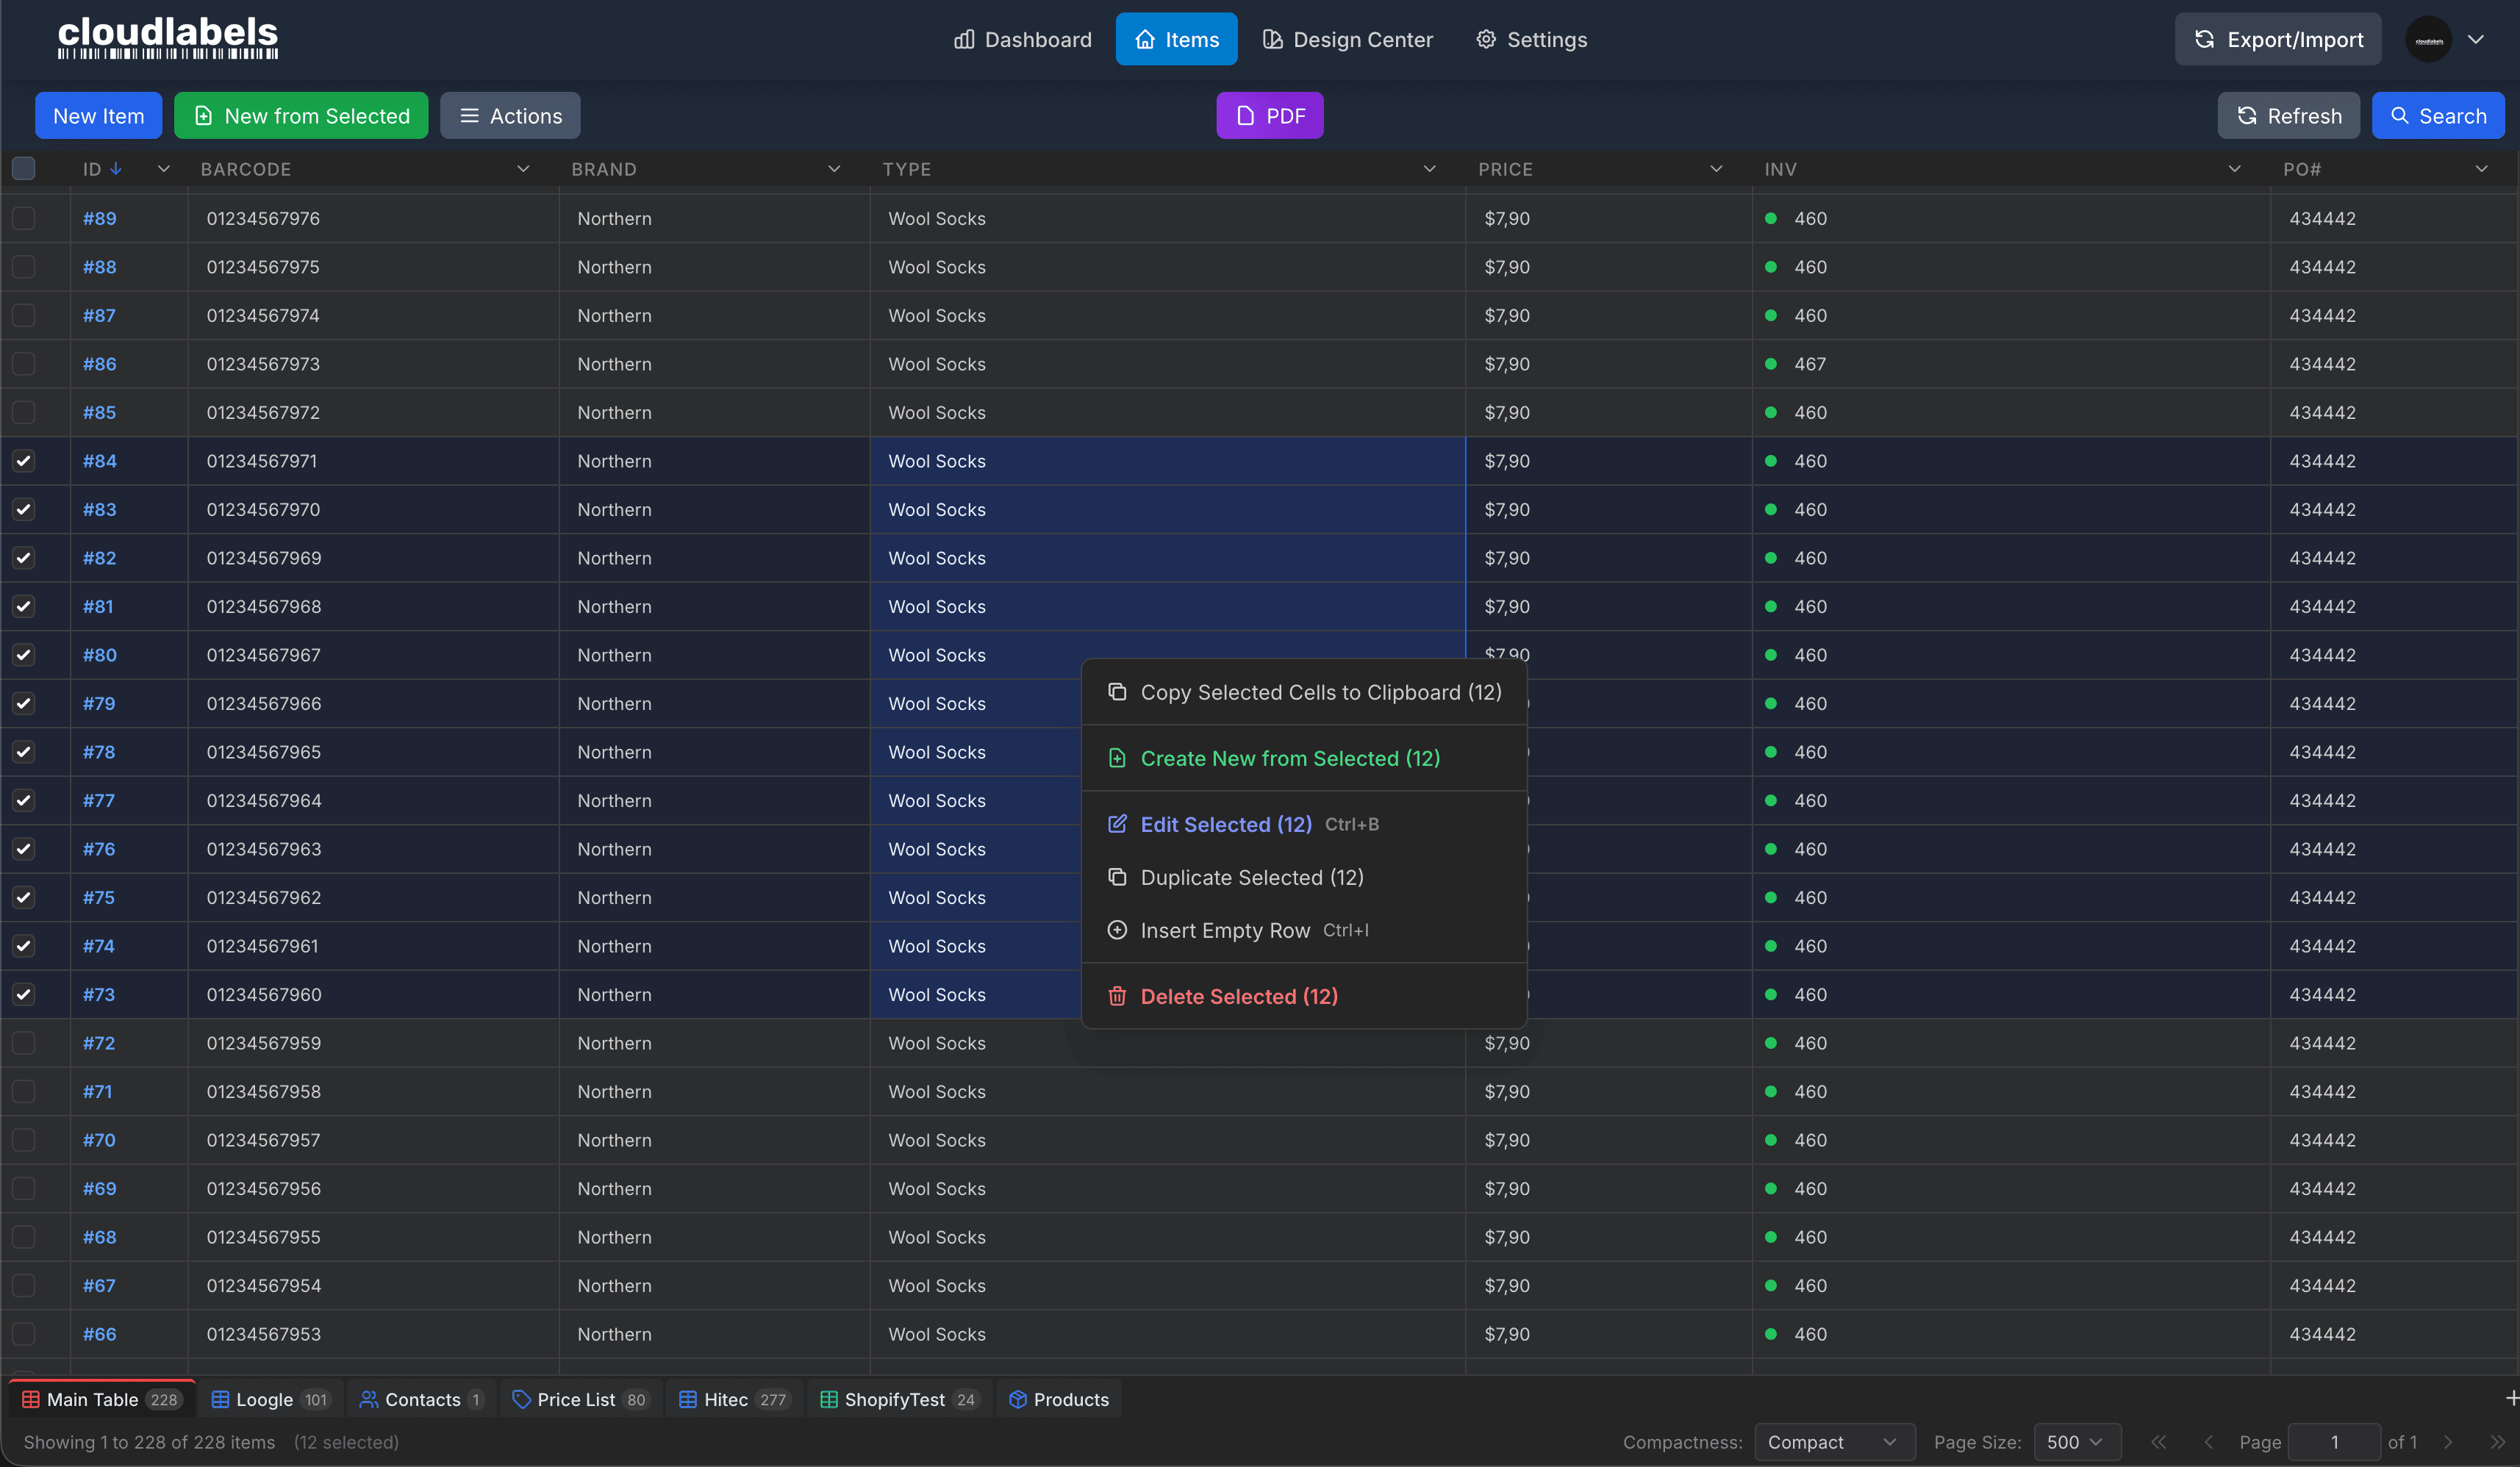Select all rows via the header checkbox
This screenshot has width=2520, height=1467.
click(23, 168)
